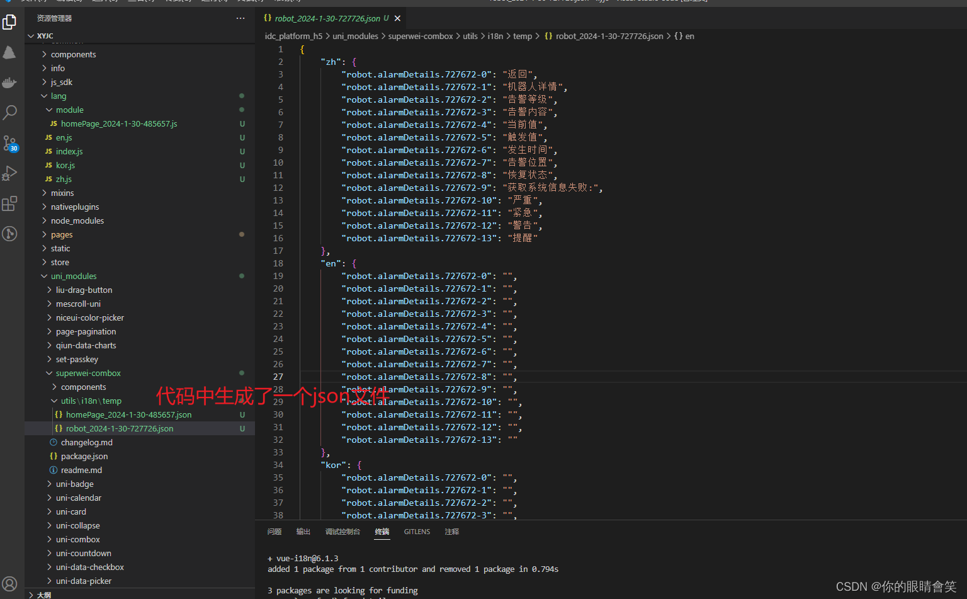This screenshot has width=967, height=599.
Task: Expand the pages folder
Action: [44, 234]
